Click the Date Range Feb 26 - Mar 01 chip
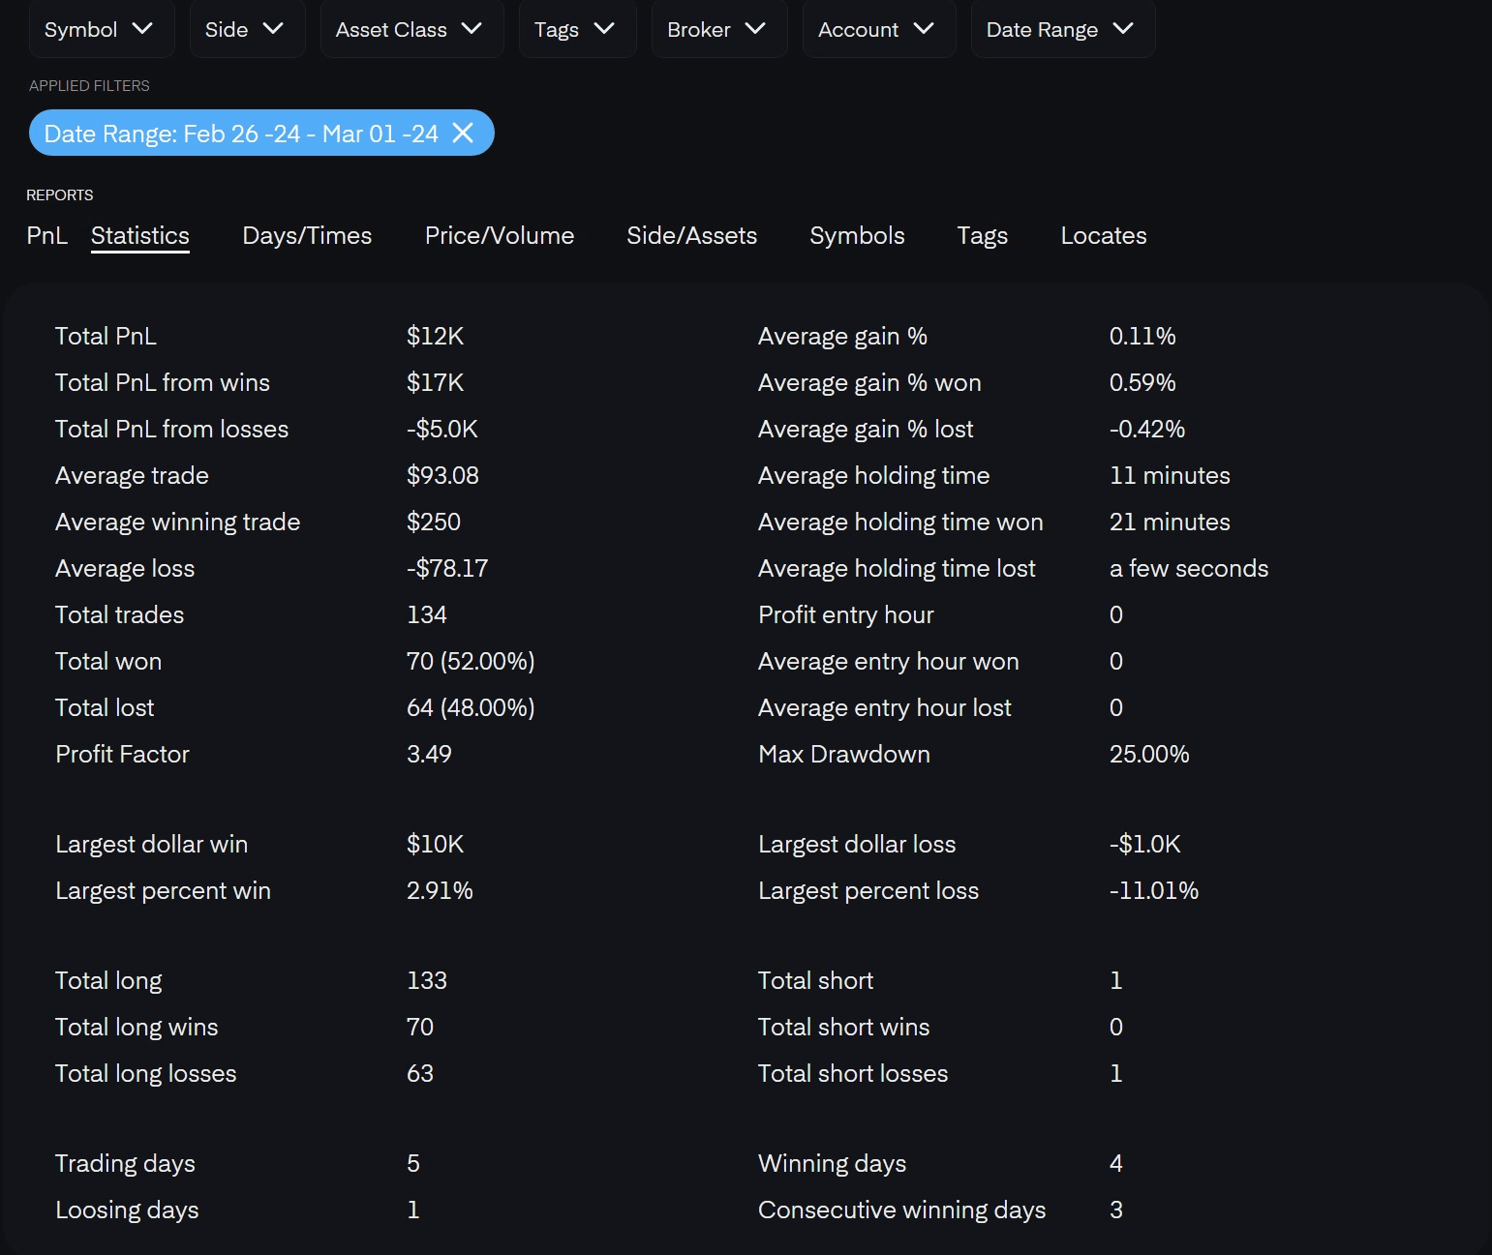Screen dimensions: 1492x1255 click(240, 134)
